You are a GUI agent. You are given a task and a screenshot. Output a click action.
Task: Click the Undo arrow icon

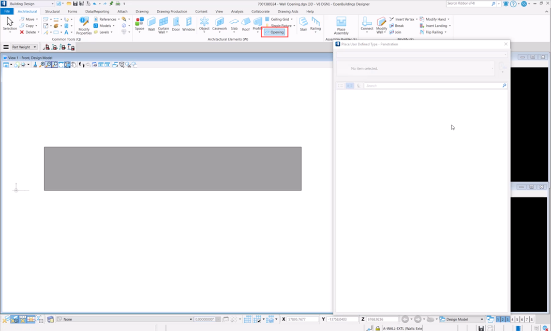[x=95, y=4]
